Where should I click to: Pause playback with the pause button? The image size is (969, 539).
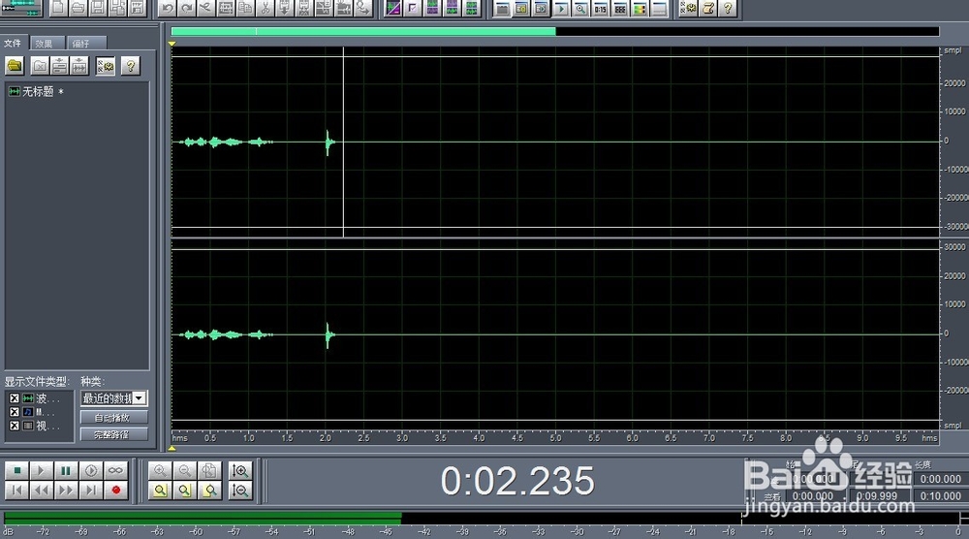tap(66, 471)
